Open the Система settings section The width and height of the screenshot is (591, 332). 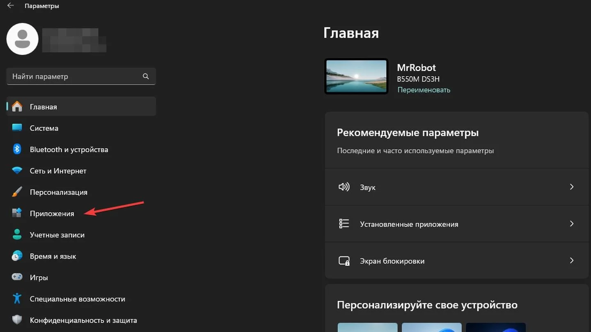coord(81,128)
